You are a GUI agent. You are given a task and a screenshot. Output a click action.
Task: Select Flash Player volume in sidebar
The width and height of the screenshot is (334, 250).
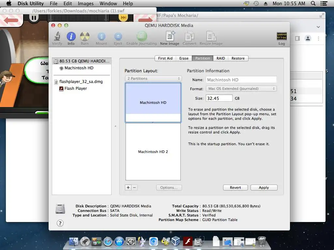[x=82, y=89]
